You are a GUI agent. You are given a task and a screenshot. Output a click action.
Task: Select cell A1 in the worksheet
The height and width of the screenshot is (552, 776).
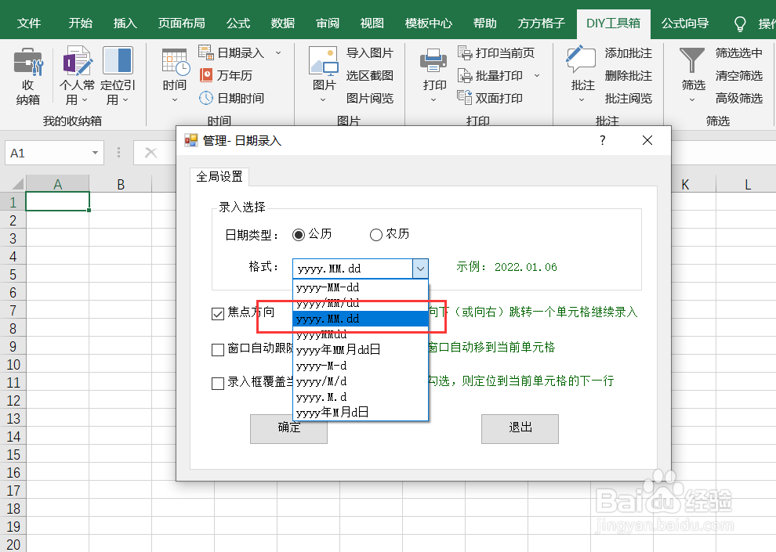click(x=58, y=200)
